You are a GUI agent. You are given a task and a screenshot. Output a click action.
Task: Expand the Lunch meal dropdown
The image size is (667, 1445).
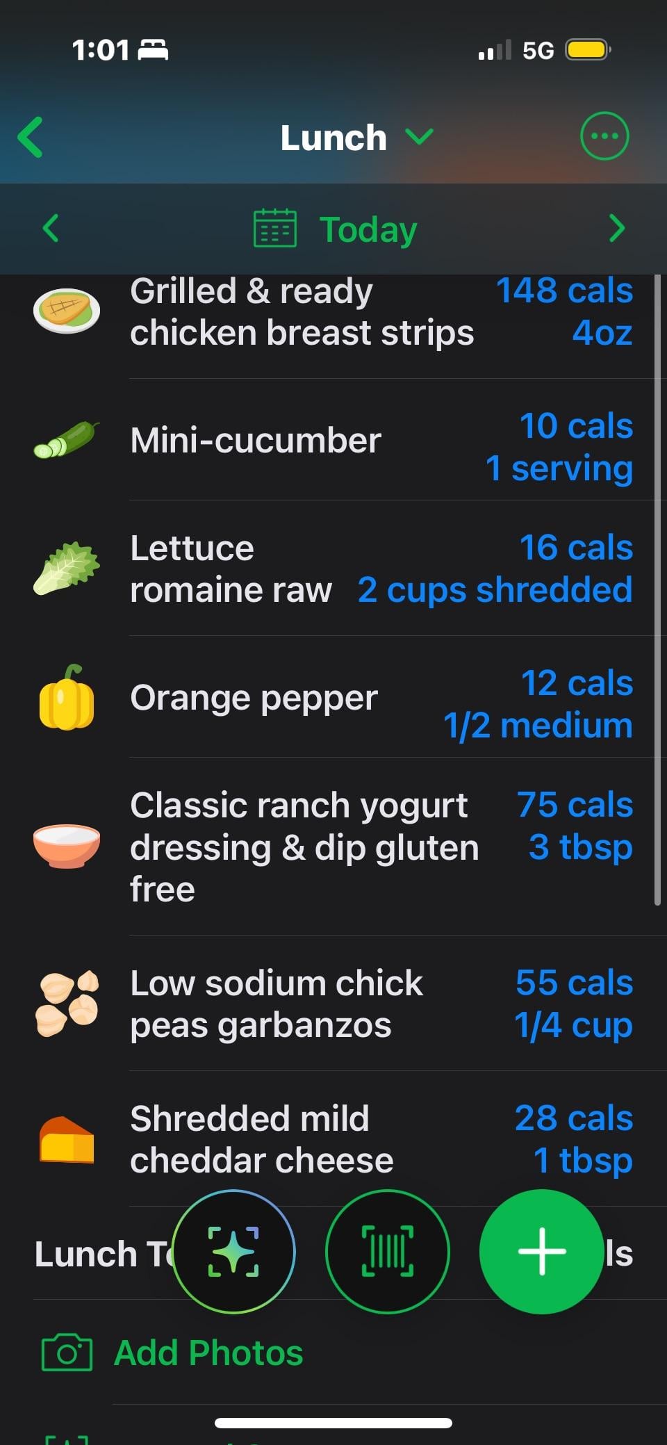tap(420, 137)
